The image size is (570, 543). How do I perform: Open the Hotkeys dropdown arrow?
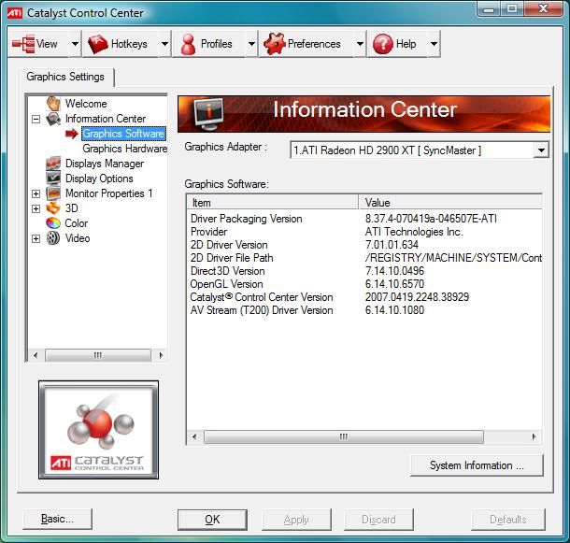pos(165,44)
